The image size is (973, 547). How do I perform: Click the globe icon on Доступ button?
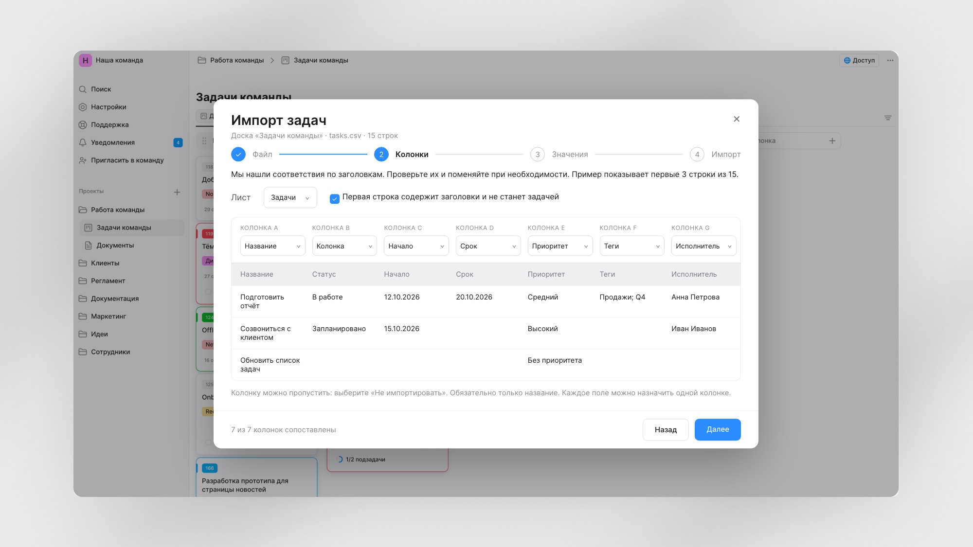pyautogui.click(x=847, y=61)
